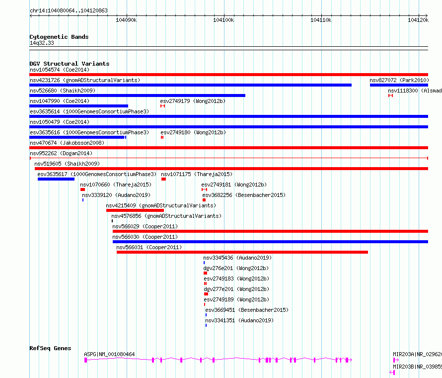Open esv3669451 (Besenbacher2015) label
Image resolution: width=442 pixels, height=378 pixels.
(x=247, y=310)
